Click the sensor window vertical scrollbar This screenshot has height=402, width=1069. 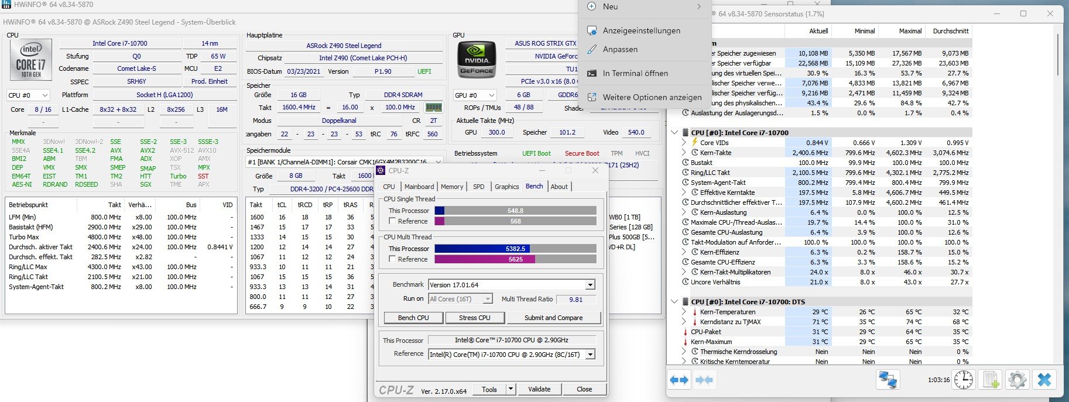pyautogui.click(x=1057, y=54)
